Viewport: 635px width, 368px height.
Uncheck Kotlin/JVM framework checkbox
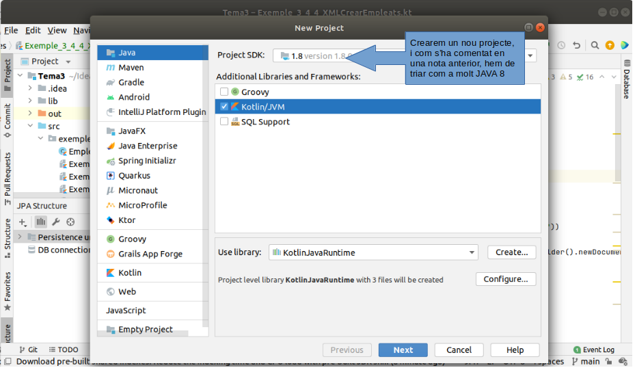224,107
